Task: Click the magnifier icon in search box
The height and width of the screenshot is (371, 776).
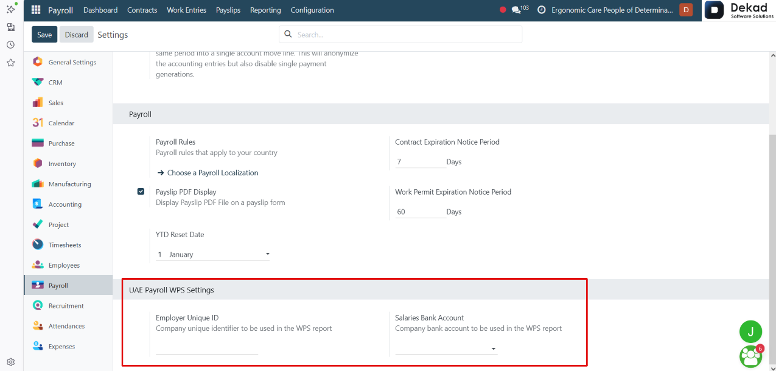Action: click(x=288, y=35)
